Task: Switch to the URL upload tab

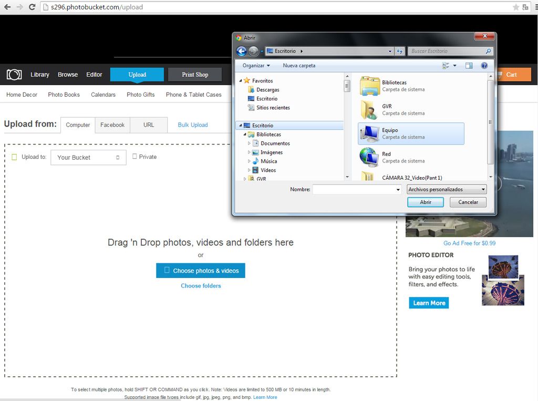Action: tap(149, 125)
